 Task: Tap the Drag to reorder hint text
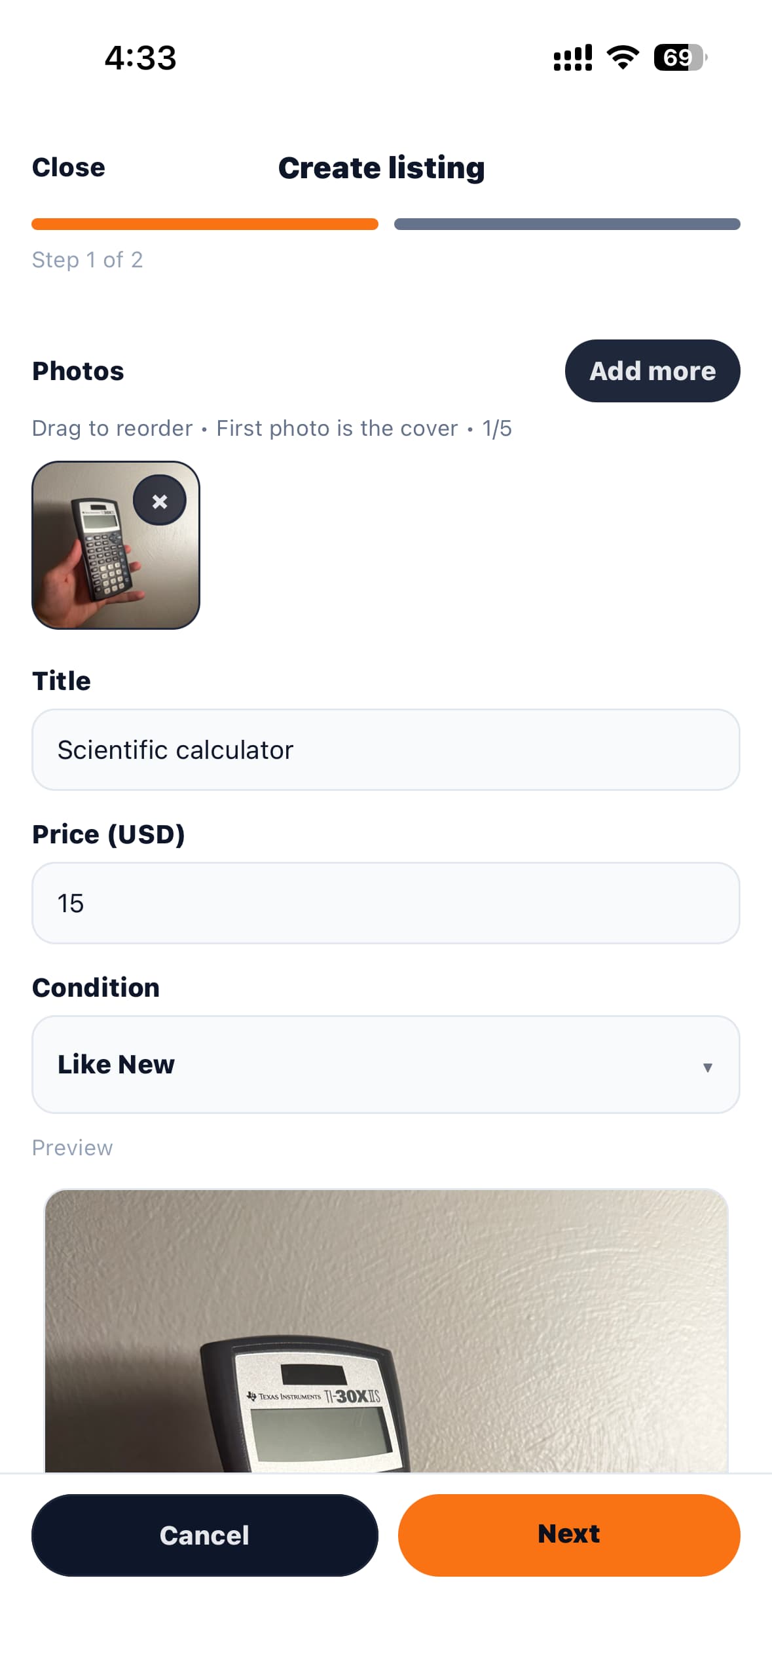click(x=112, y=428)
